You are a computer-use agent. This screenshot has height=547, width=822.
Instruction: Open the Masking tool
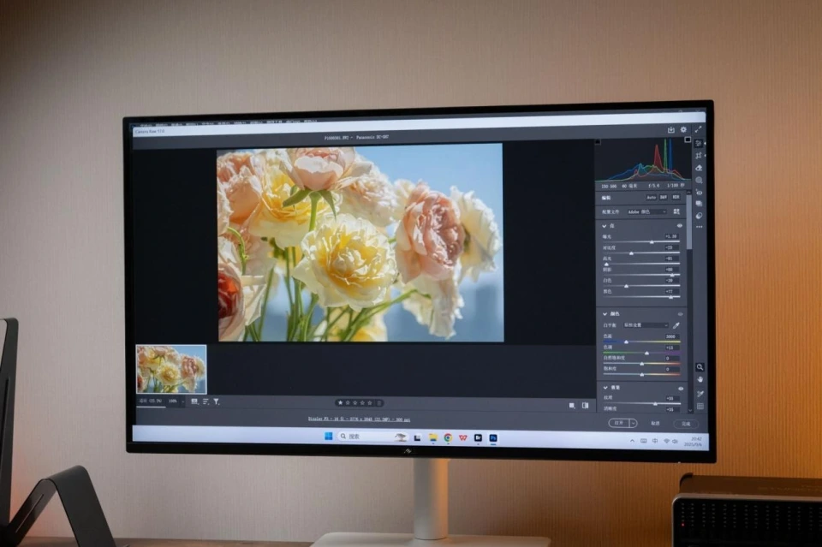click(x=700, y=180)
